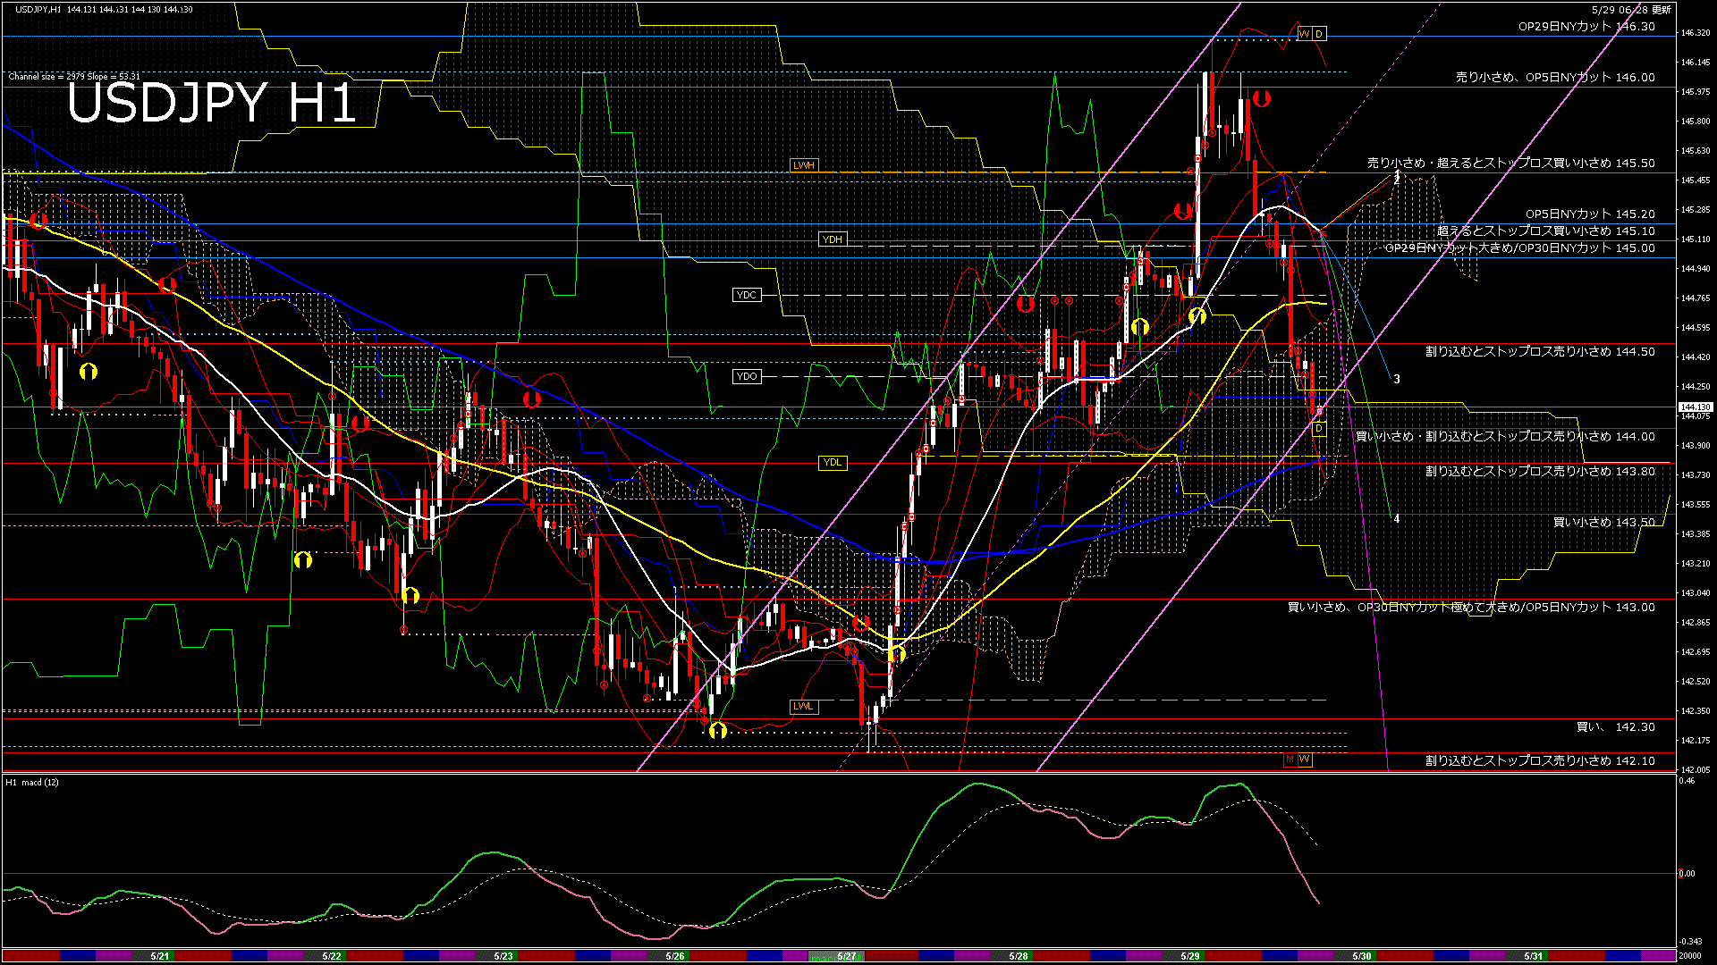Click yellow D box beside the top W
Viewport: 1717px width, 965px height.
1318,34
